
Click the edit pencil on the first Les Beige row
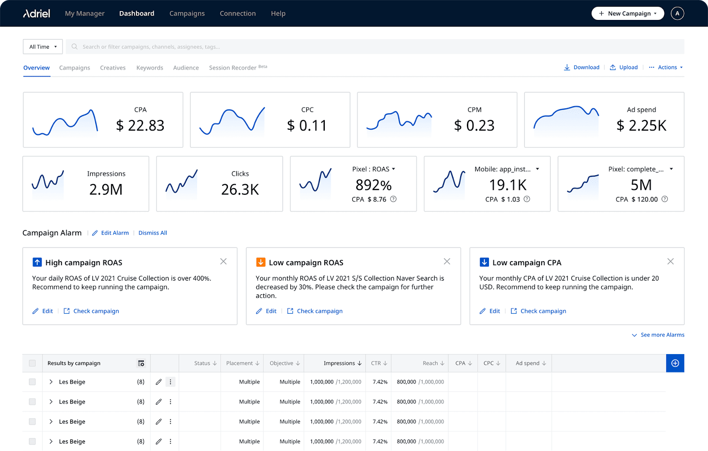point(159,382)
